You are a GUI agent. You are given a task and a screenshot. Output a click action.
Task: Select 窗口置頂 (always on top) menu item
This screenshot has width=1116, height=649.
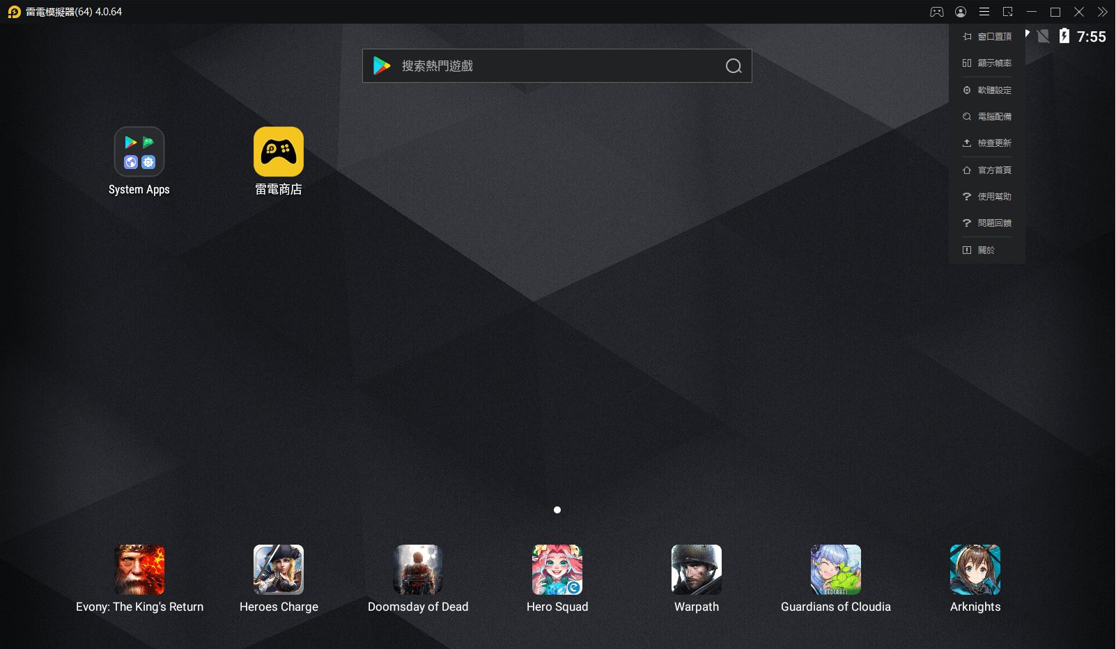pyautogui.click(x=987, y=37)
